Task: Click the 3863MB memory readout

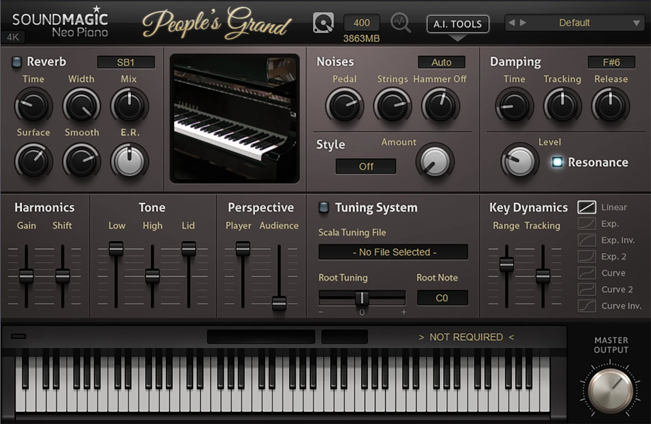Action: pos(361,38)
